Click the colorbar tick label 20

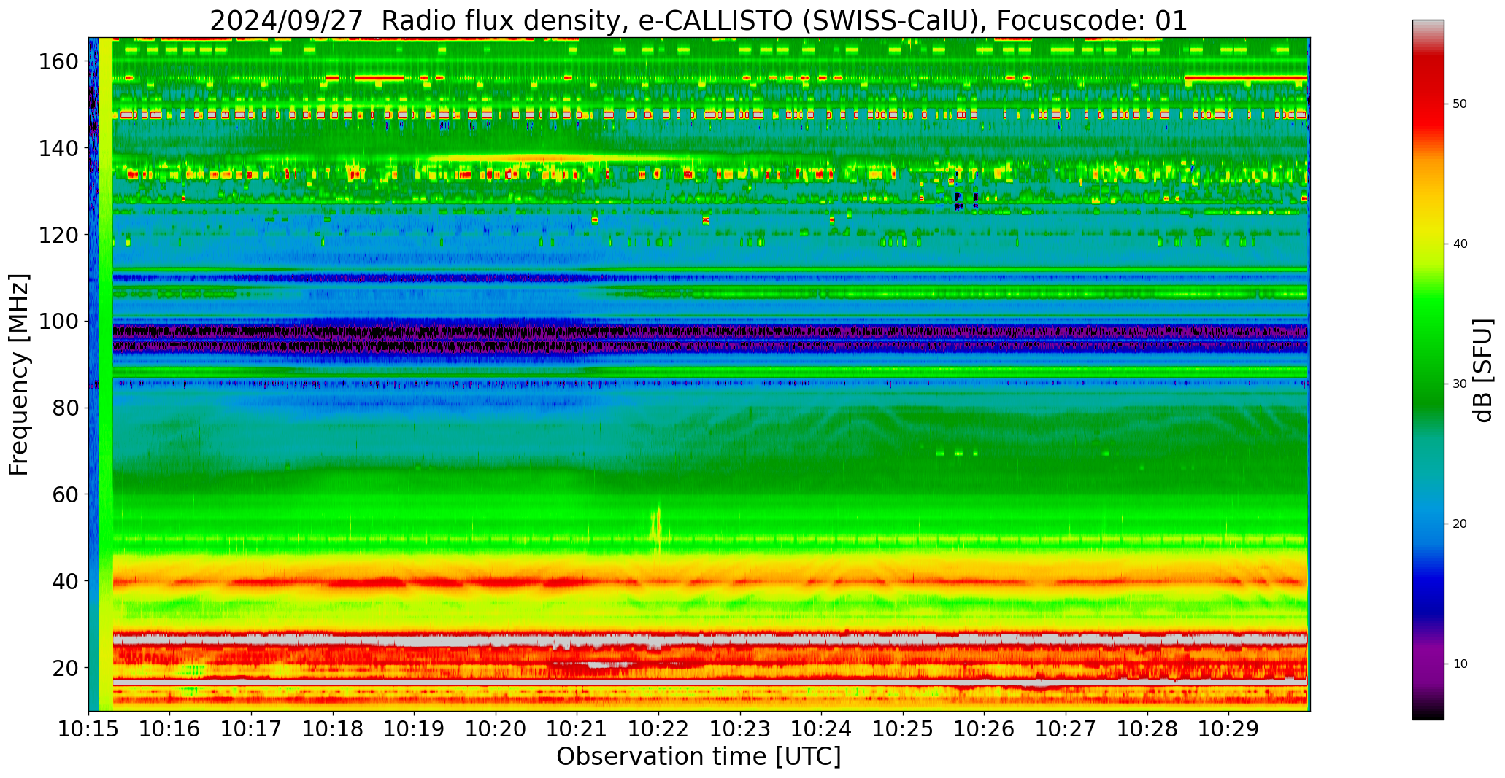1460,524
